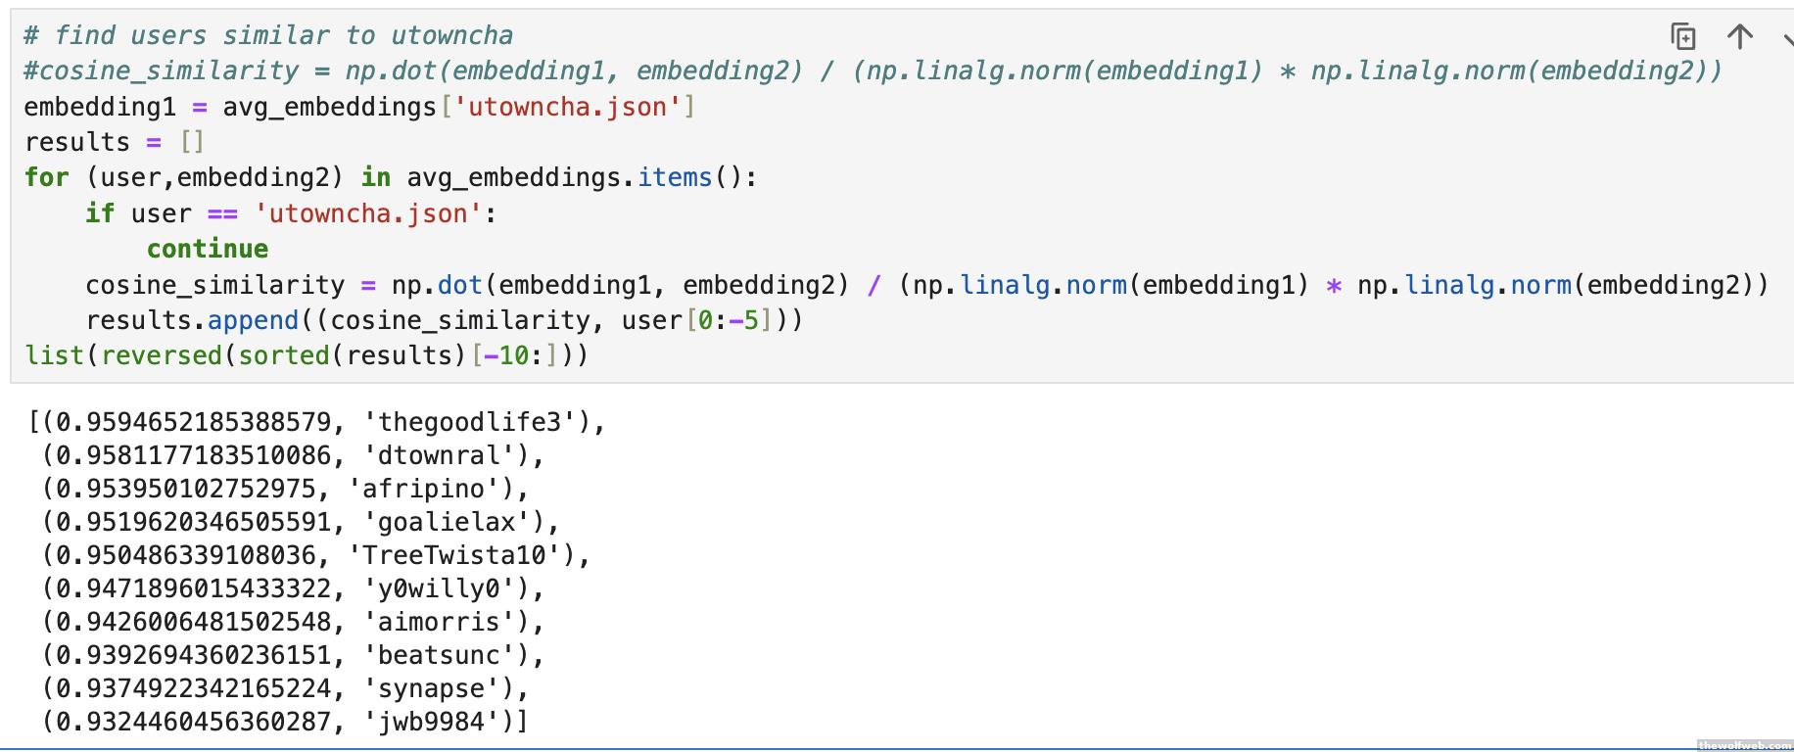Screen dimensions: 1794x752
Task: Move the cell up with the arrow icon
Action: pyautogui.click(x=1739, y=37)
